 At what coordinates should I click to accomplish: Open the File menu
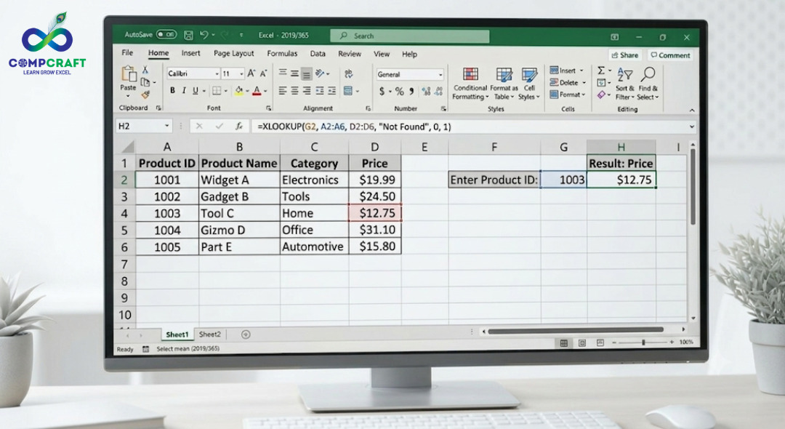[127, 52]
